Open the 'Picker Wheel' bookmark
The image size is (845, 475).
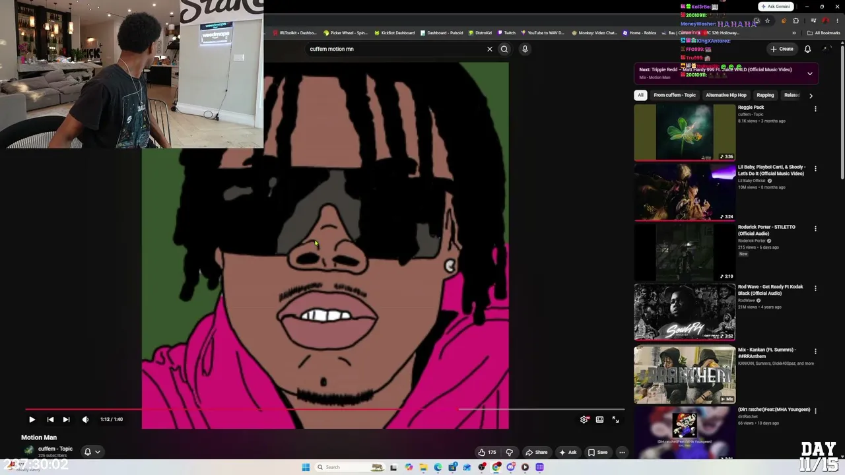coord(345,33)
